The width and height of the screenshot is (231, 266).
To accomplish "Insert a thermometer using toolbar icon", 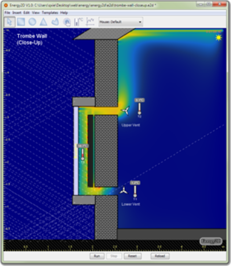I will 78,22.
